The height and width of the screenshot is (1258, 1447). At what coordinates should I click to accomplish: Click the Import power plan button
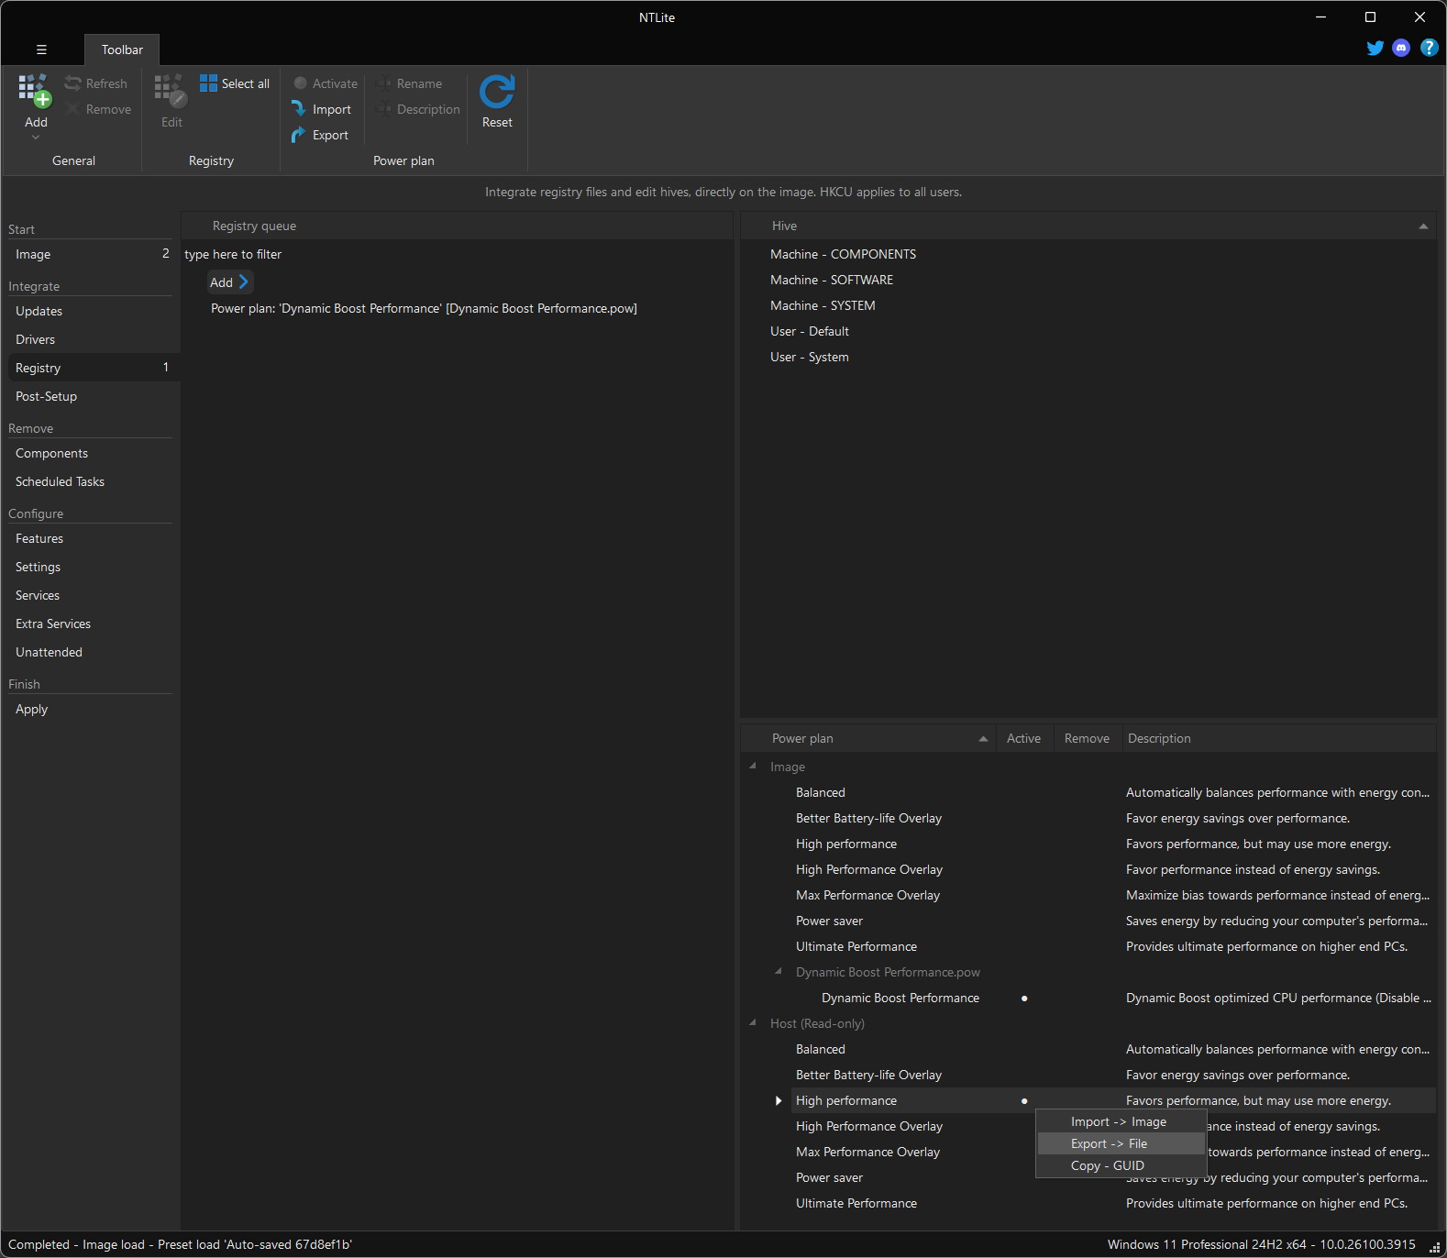coord(322,109)
